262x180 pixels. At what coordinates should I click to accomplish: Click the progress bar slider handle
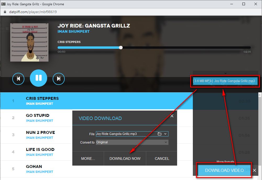point(121,48)
